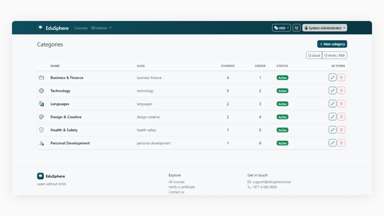384x216 pixels.
Task: Click the NAME column header
Action: tap(55, 66)
